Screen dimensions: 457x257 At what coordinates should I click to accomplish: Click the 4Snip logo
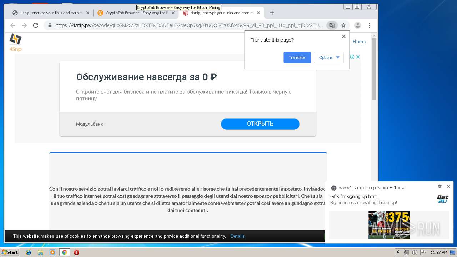15,42
